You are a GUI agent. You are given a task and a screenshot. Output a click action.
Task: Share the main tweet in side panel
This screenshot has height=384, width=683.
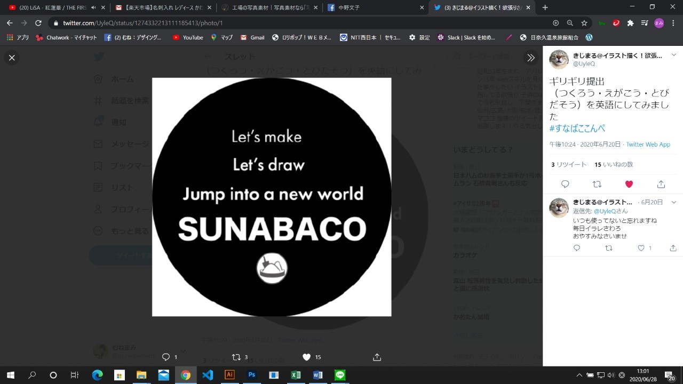(x=661, y=184)
